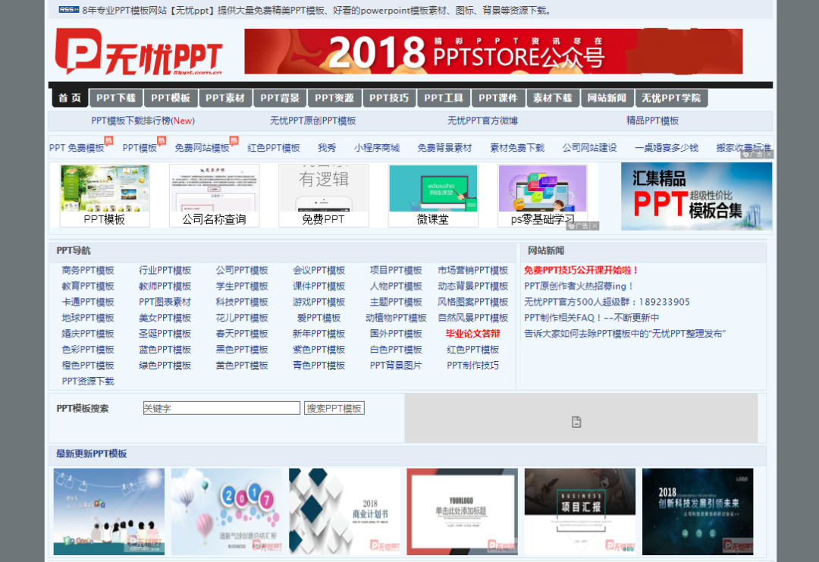Screen dimensions: 819x562
Task: Open the 公司名称查询 ad thumbnail
Action: pos(214,196)
